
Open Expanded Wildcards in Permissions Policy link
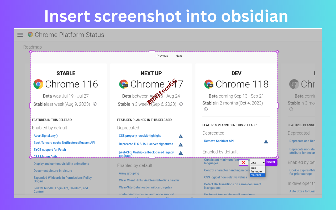pyautogui.click(x=63, y=179)
